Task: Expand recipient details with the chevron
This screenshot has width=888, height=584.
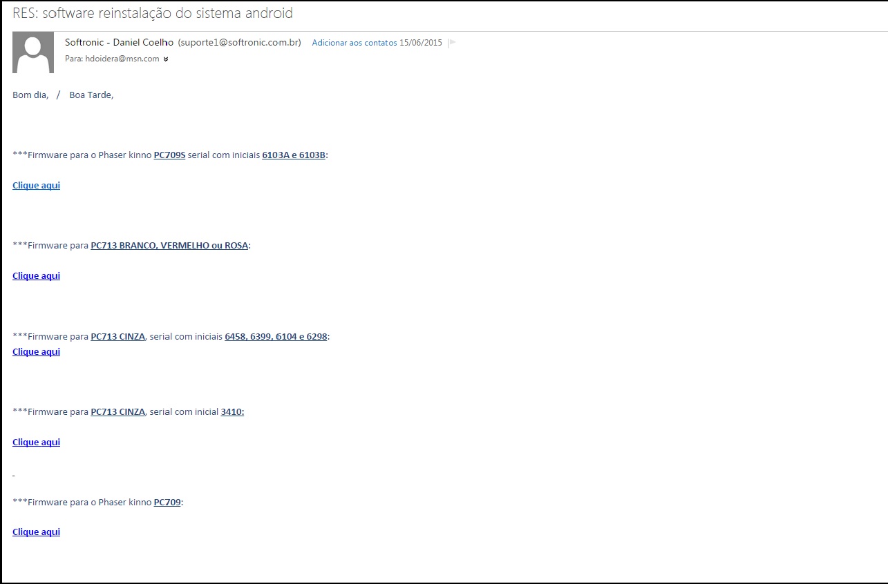Action: pyautogui.click(x=166, y=59)
